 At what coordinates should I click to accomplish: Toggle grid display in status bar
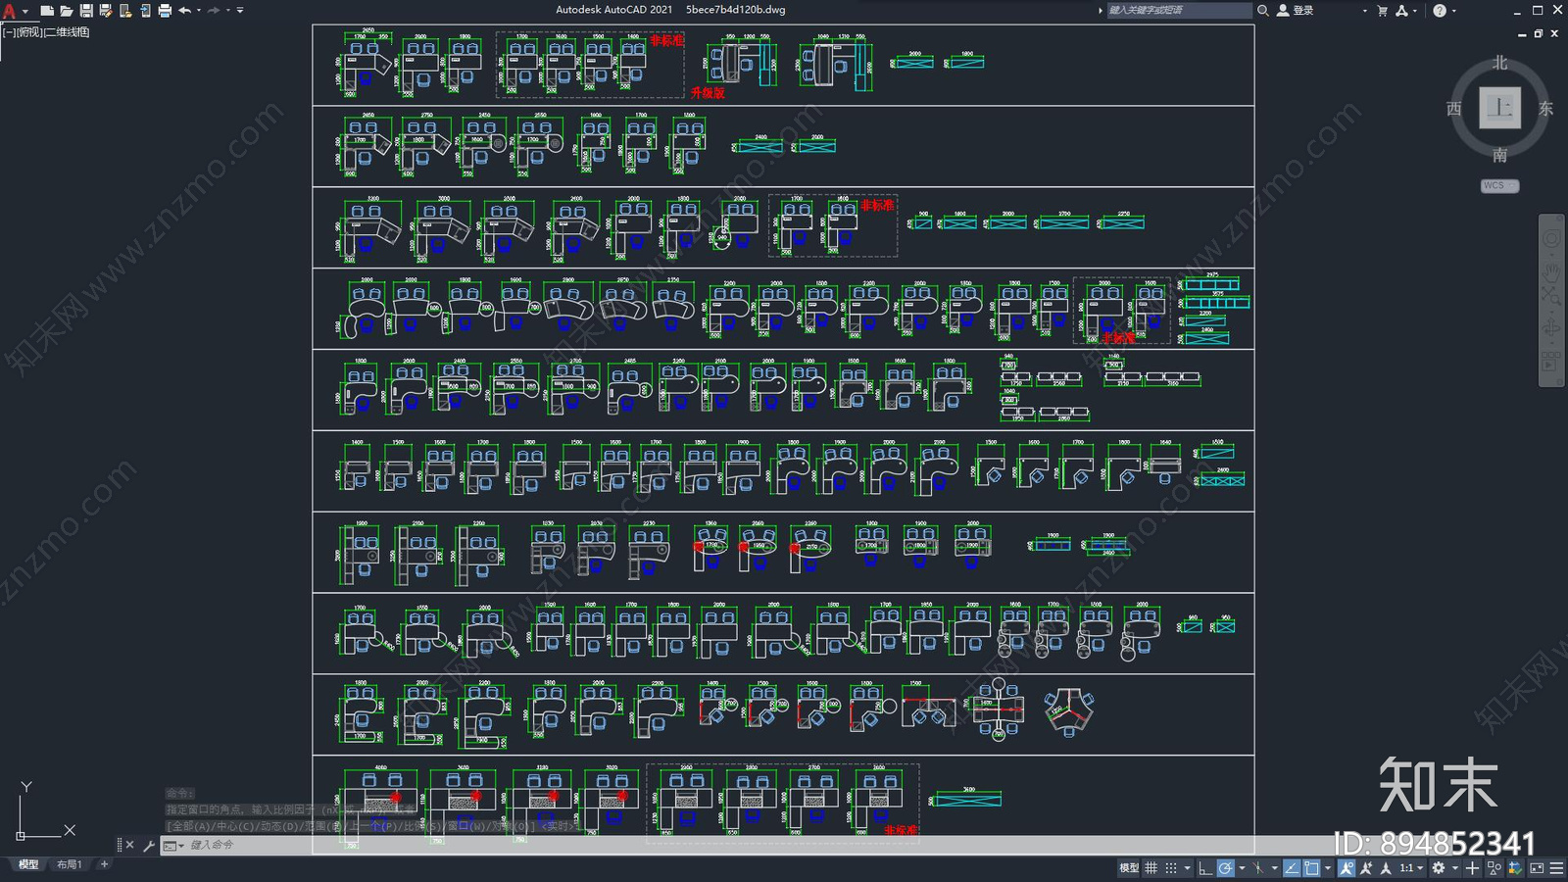pyautogui.click(x=1151, y=868)
